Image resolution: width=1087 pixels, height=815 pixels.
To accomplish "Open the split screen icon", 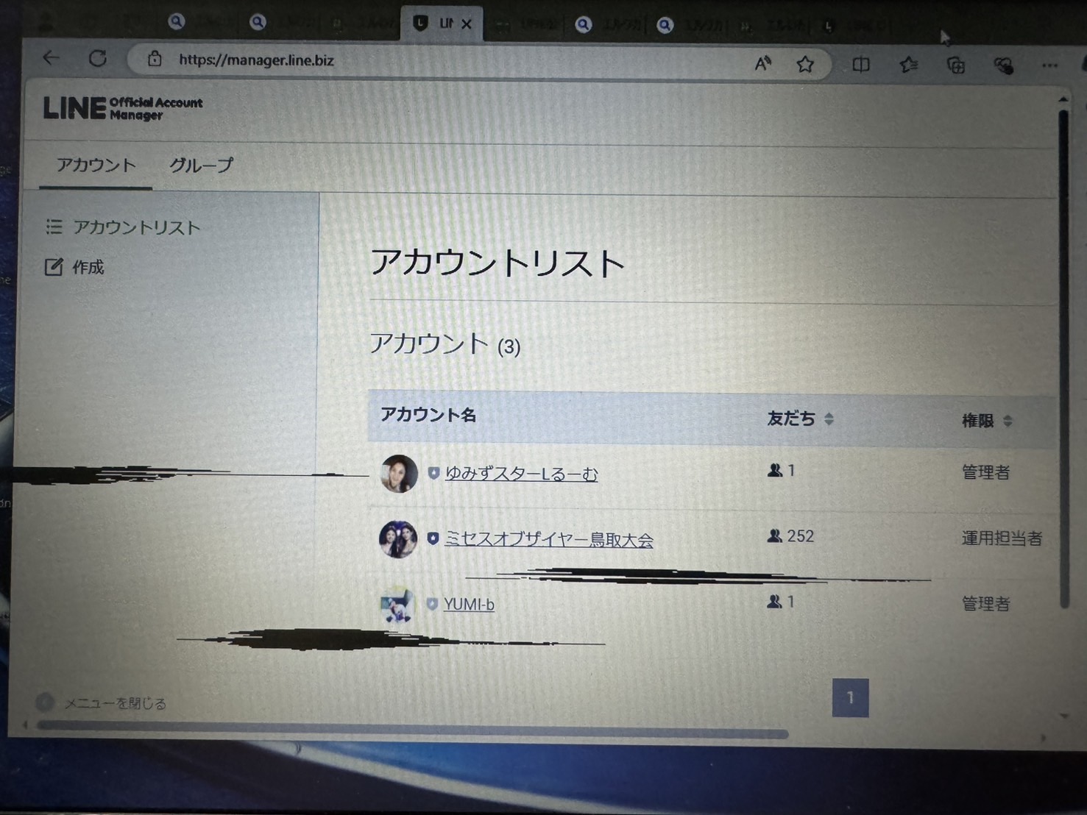I will tap(861, 65).
